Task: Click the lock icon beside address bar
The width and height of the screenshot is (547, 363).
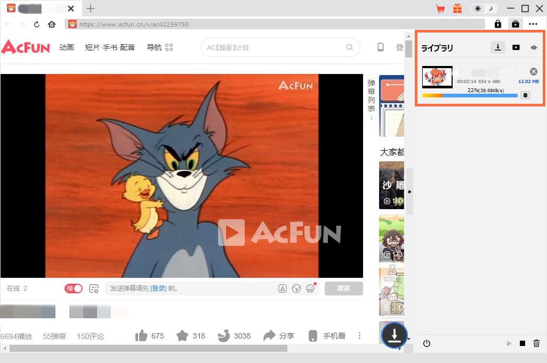Action: (498, 24)
